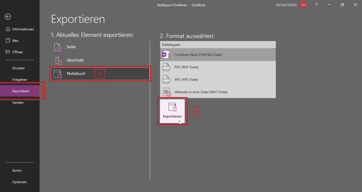Click the OneNote-Paket purple N icon

pos(166,55)
